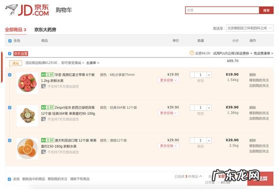Click the shipping fee question mark icon
The height and width of the screenshot is (190, 279).
tap(192, 53)
